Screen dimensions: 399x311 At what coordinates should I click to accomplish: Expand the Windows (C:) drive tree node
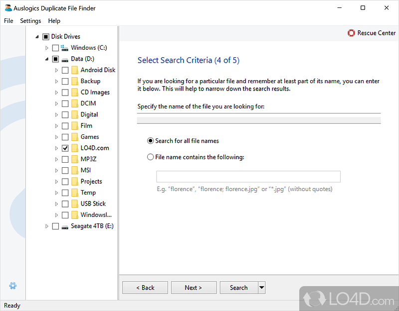(47, 48)
